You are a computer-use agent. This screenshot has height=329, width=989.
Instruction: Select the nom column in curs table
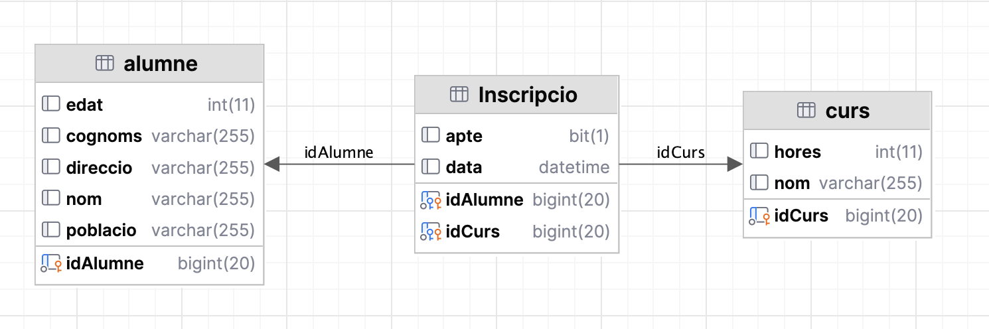click(792, 183)
